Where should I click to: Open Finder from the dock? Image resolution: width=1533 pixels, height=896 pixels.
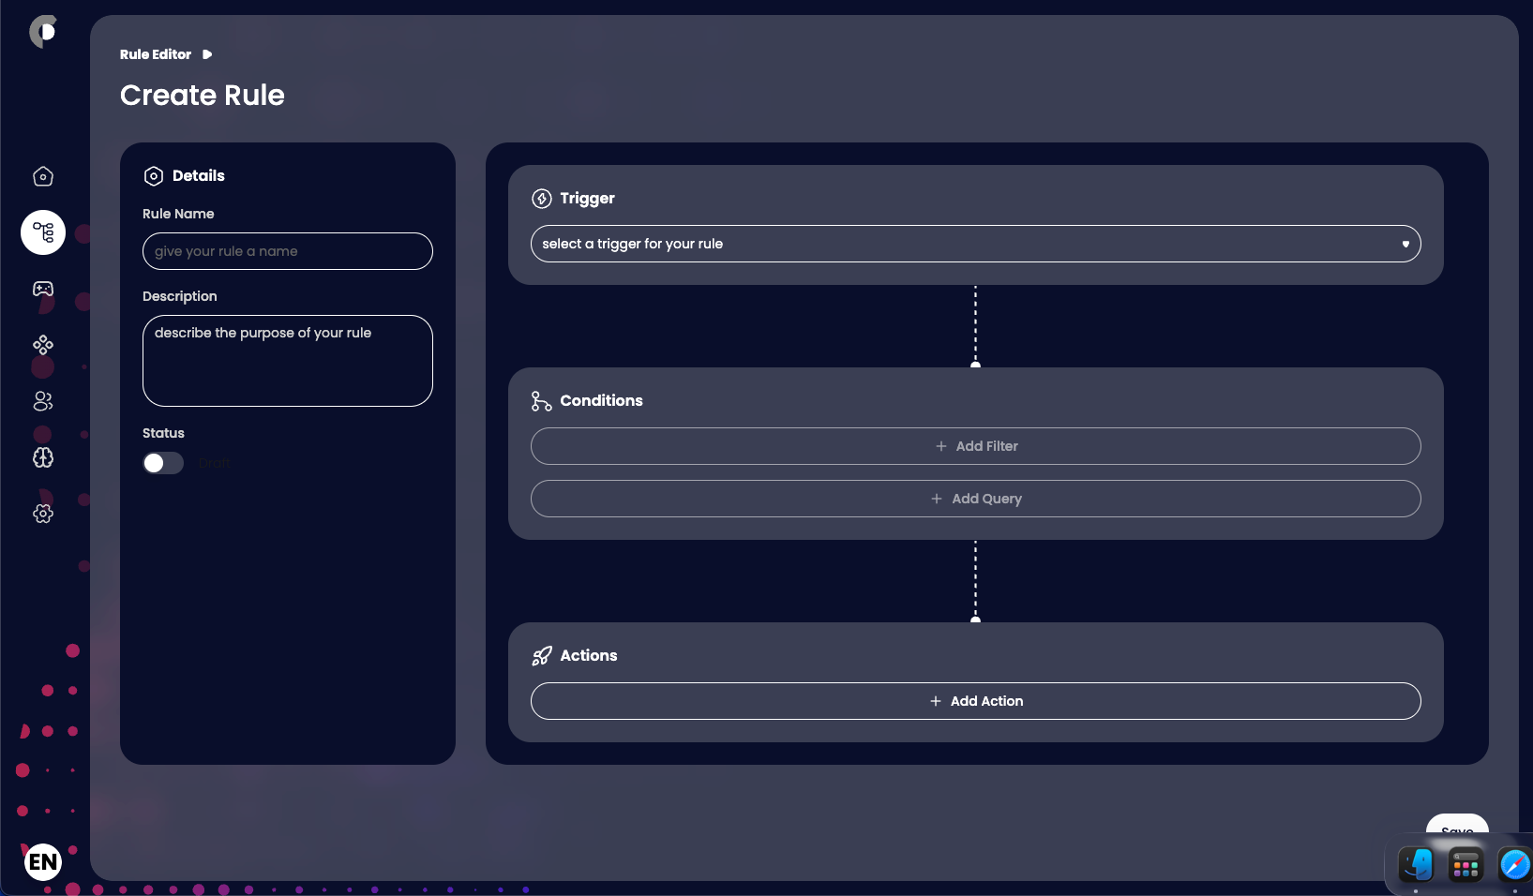pyautogui.click(x=1416, y=865)
